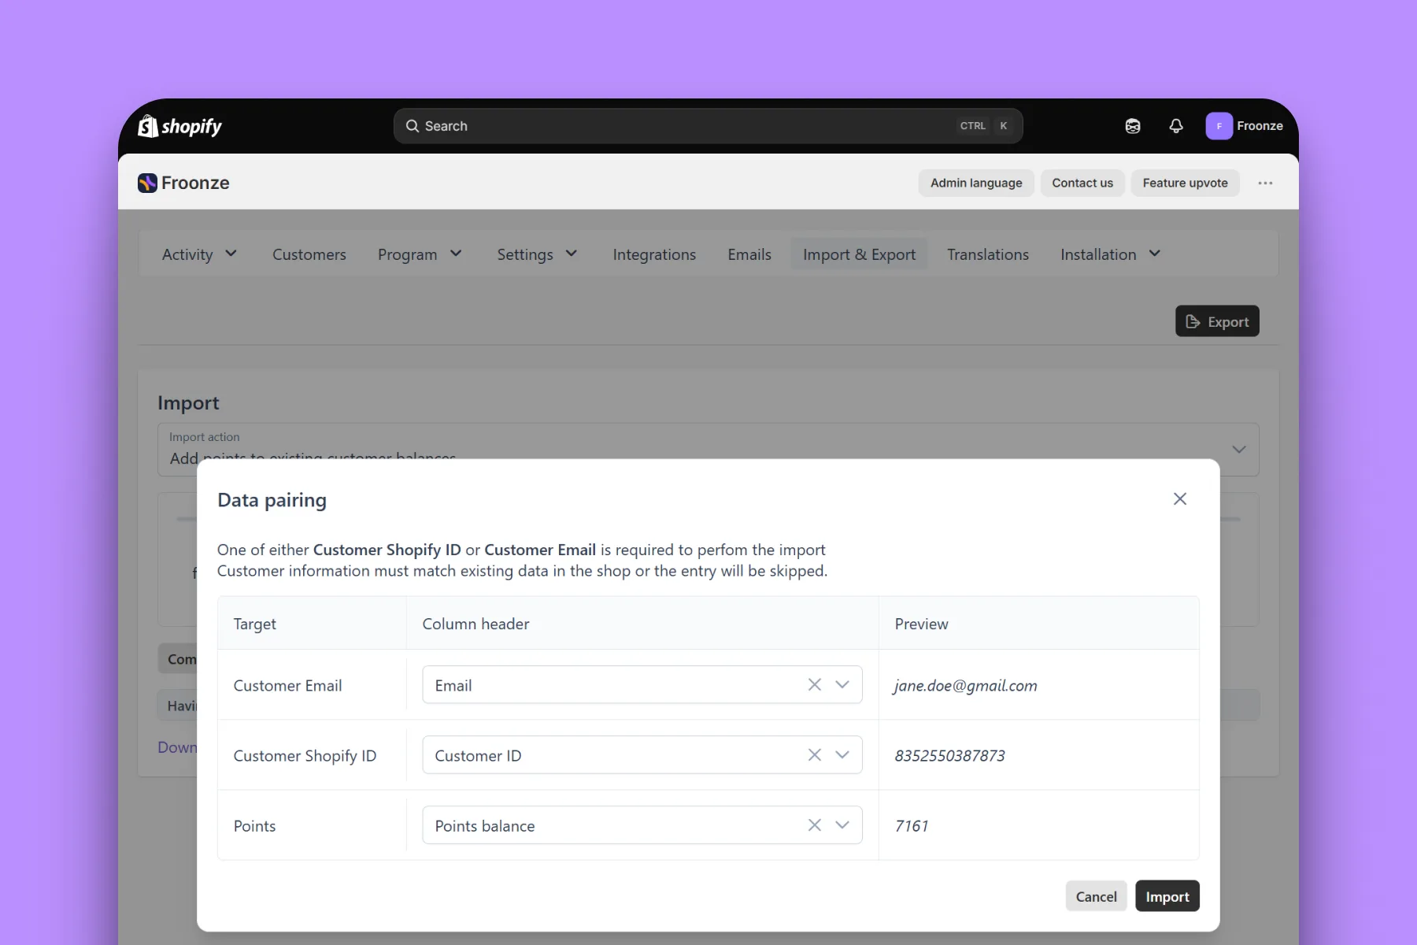Click the Export button
Viewport: 1417px width, 945px height.
[x=1217, y=321]
